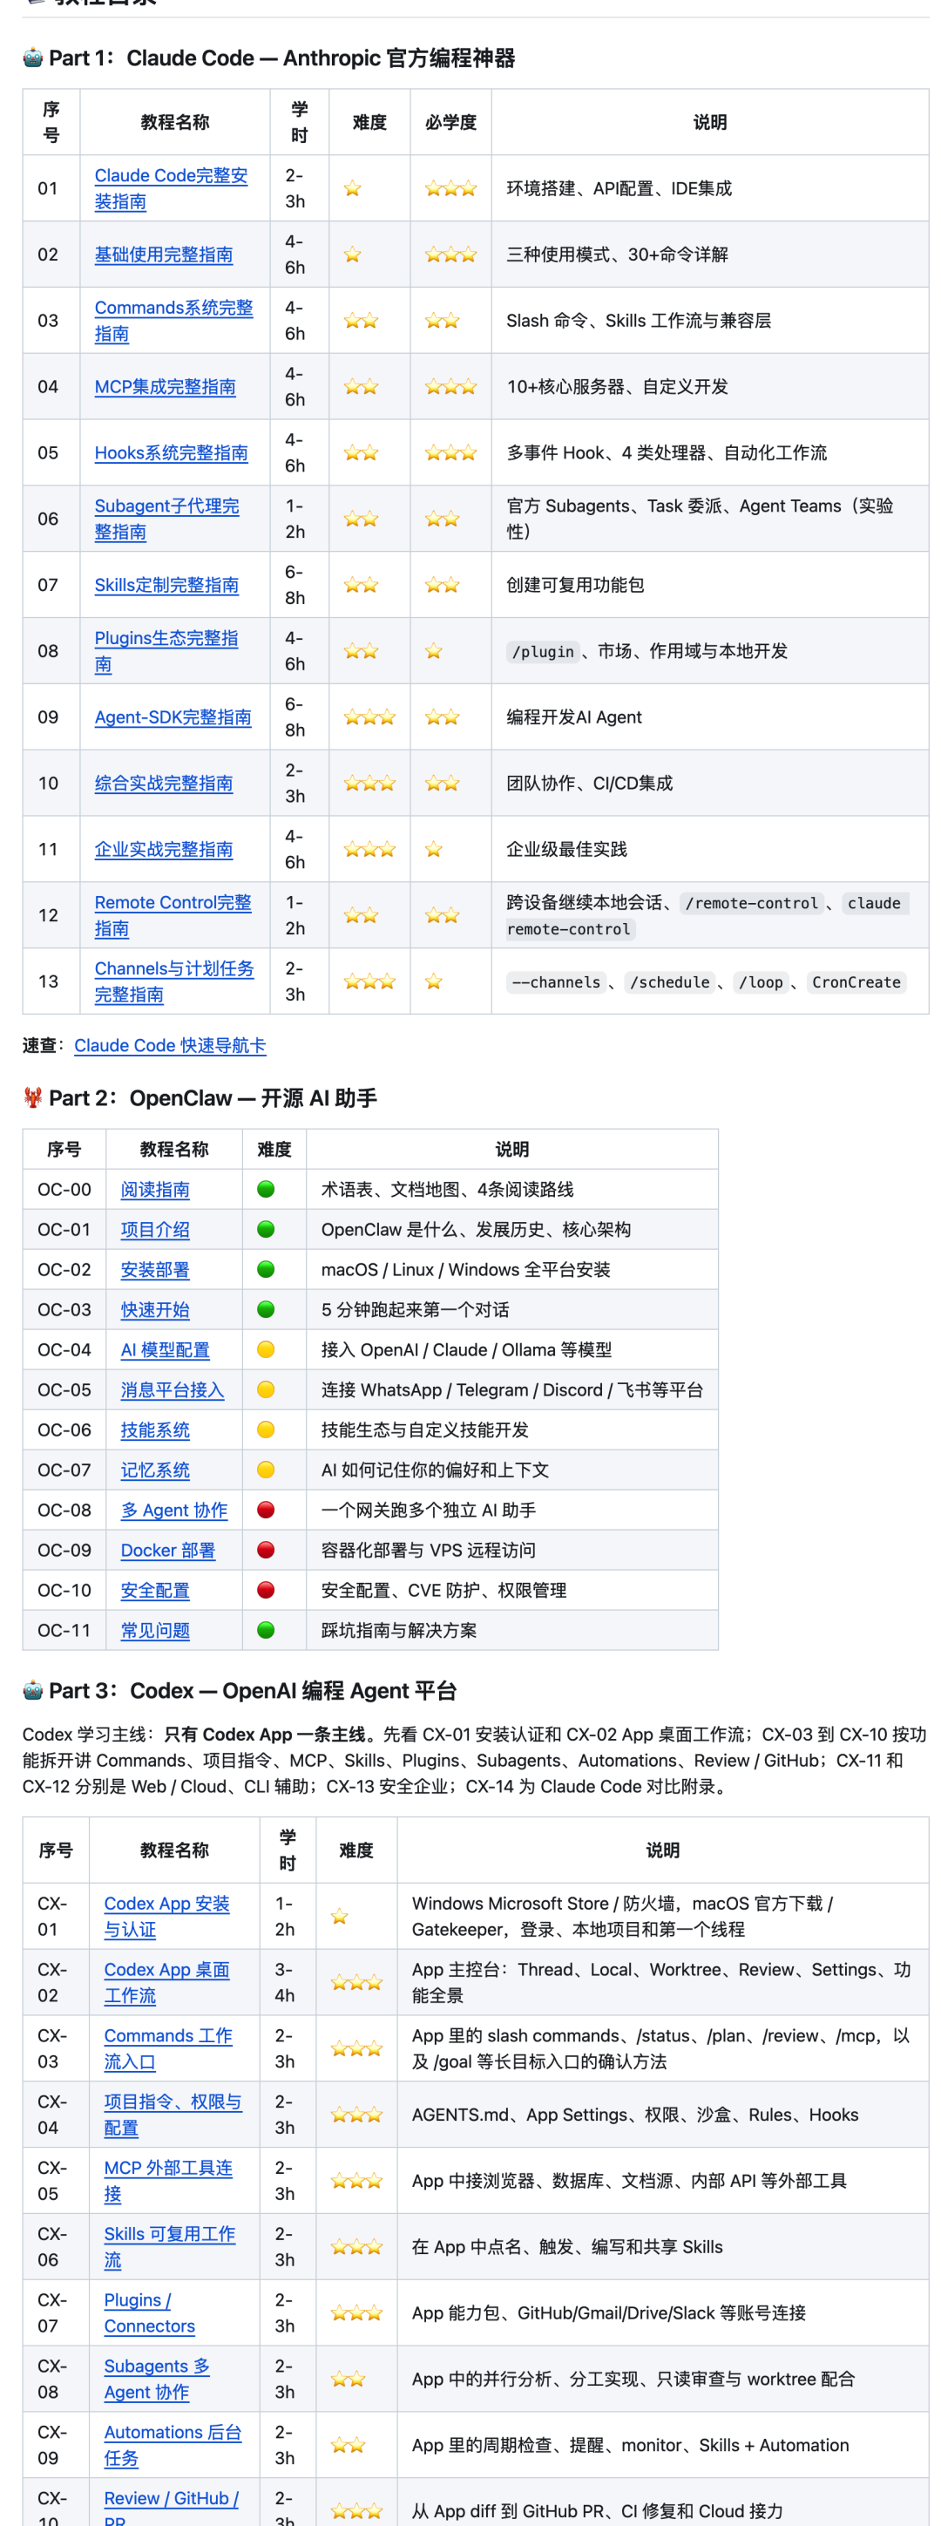Click the 必学度 star in row 13
This screenshot has width=941, height=2526.
[x=434, y=981]
